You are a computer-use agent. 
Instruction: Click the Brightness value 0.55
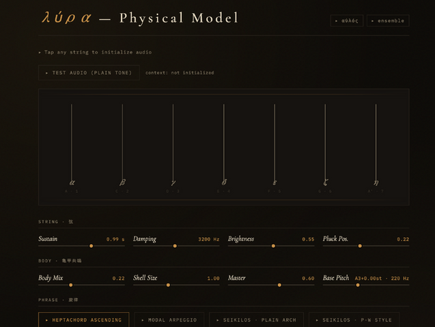point(308,239)
